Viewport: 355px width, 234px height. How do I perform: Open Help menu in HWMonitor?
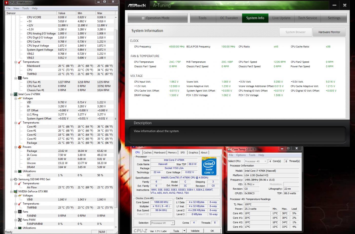pyautogui.click(x=35, y=8)
